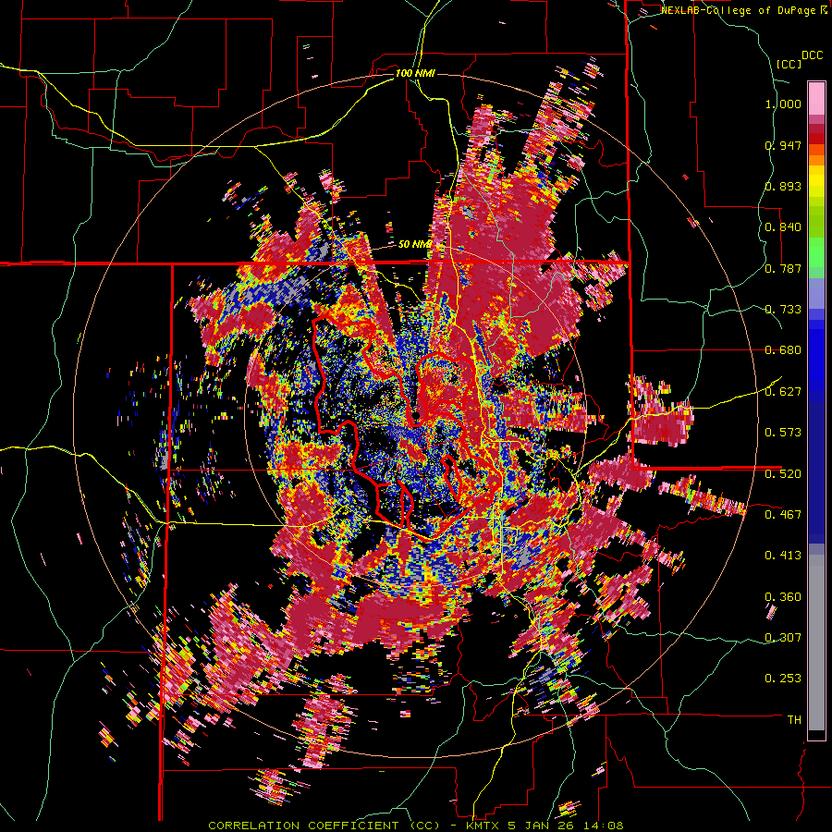Select the 0.413 scale value
Screen dimensions: 832x832
(783, 556)
